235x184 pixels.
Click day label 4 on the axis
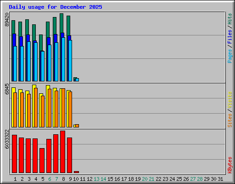tap(36, 179)
